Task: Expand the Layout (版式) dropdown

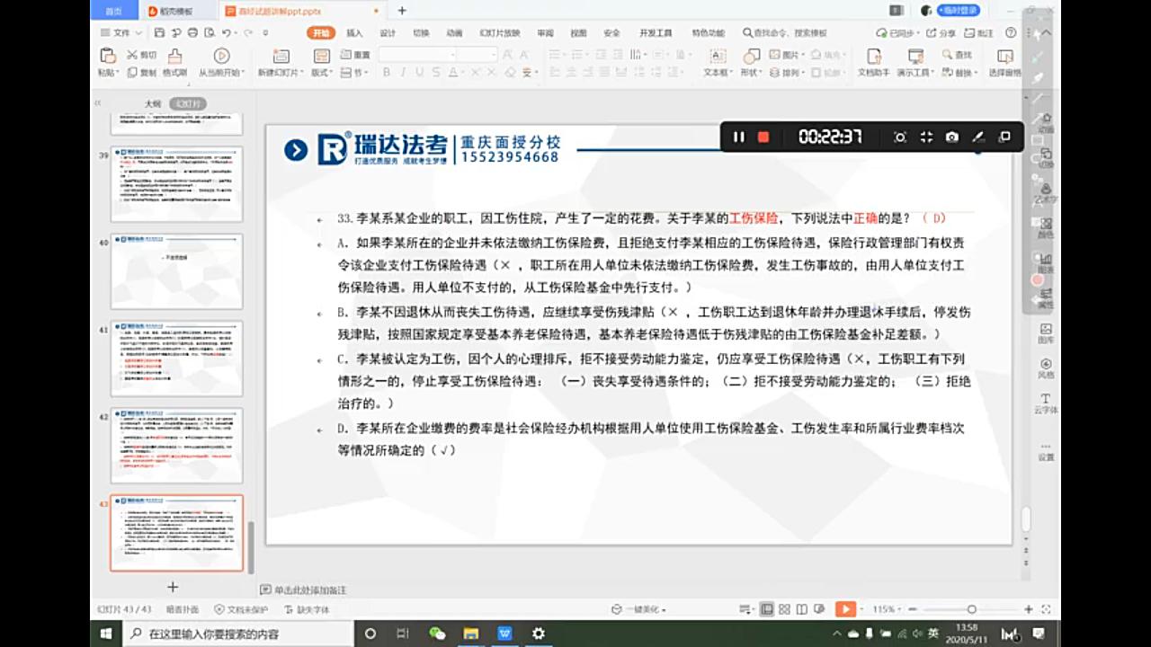Action: pyautogui.click(x=321, y=73)
